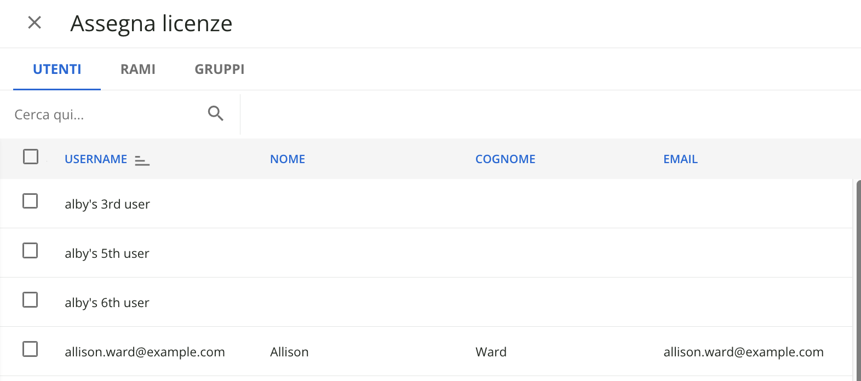Screen dimensions: 861x381
Task: Check the box for alby's 3rd user
Action: (30, 201)
